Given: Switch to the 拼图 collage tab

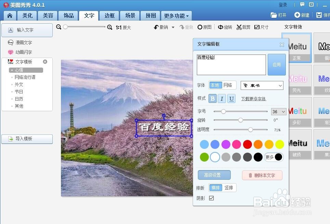Looking at the screenshot, I should [x=150, y=15].
